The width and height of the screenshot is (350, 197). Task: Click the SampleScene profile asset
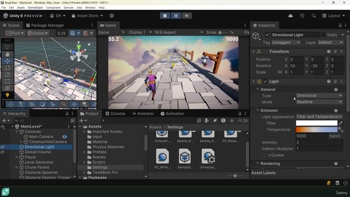185,159
